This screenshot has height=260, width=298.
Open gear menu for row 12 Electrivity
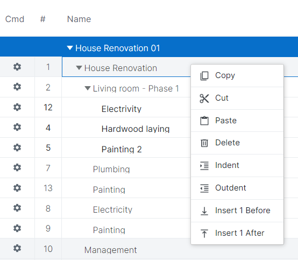point(17,107)
